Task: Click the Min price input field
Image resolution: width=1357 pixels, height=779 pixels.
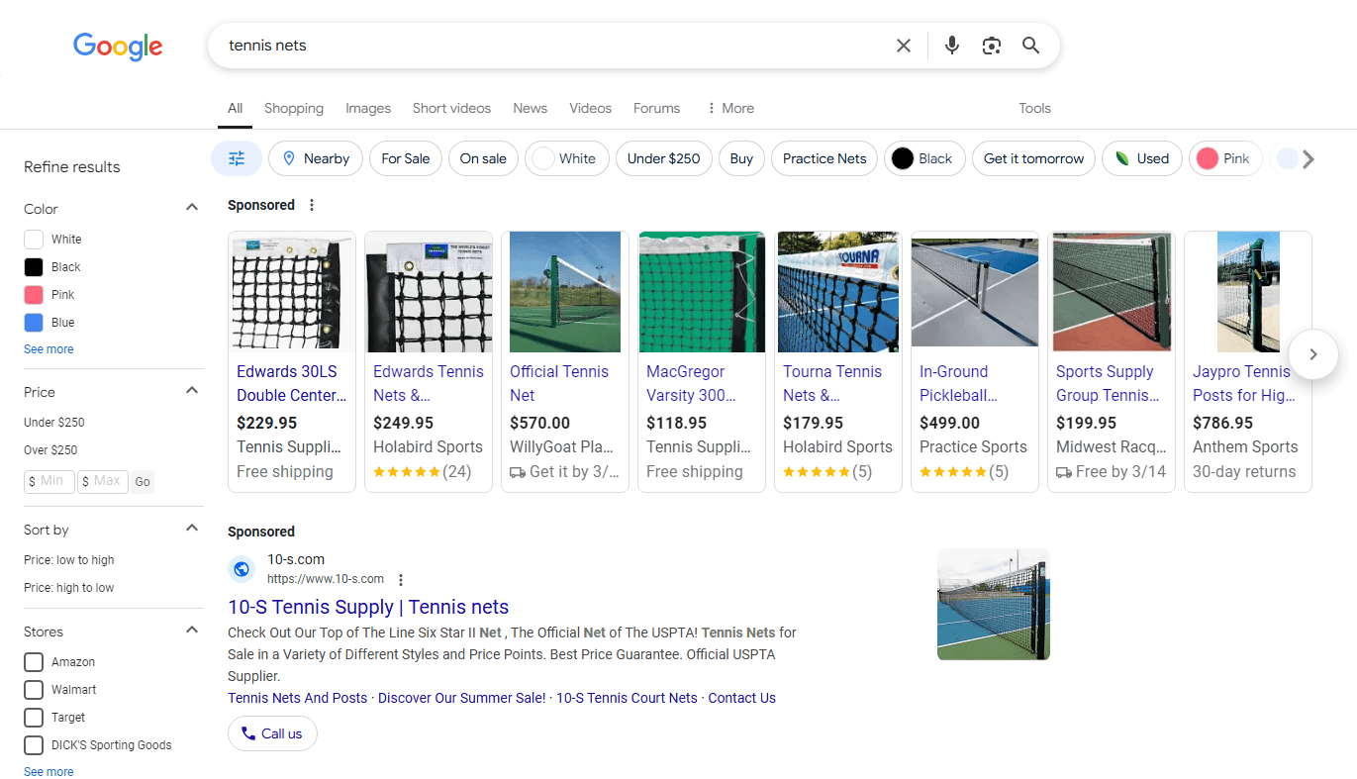Action: coord(49,482)
